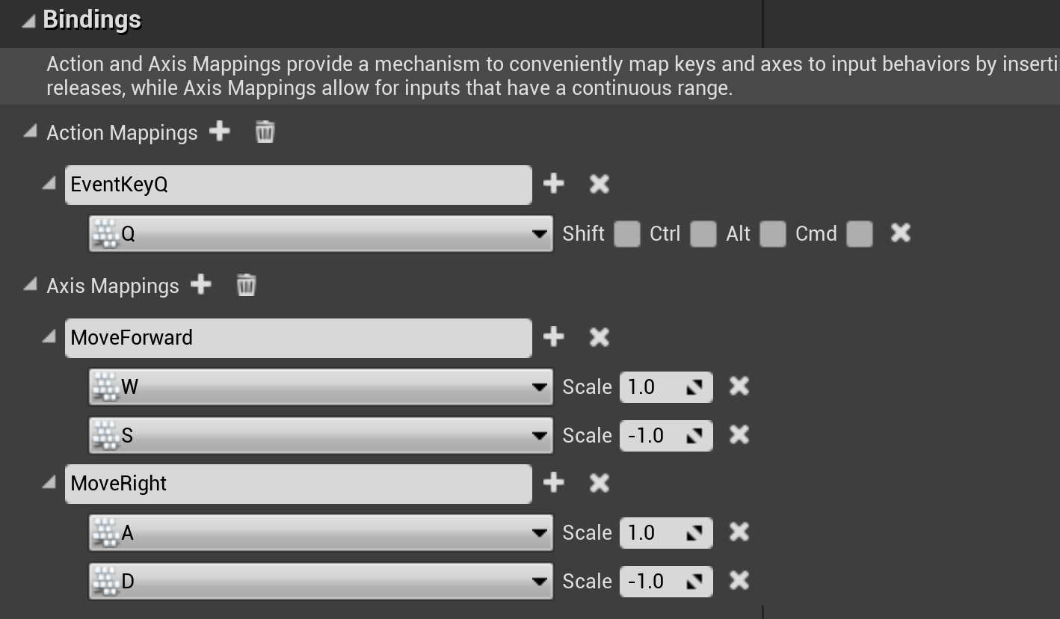Edit the EventKeyQ mapping name field

tap(298, 183)
